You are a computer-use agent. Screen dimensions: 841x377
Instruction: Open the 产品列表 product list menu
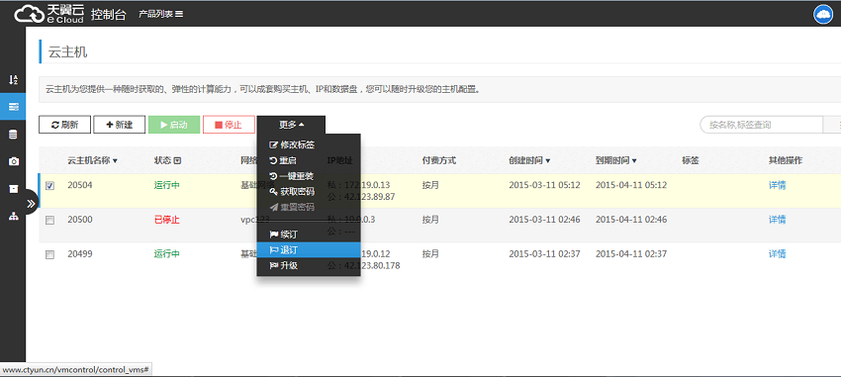[x=161, y=14]
